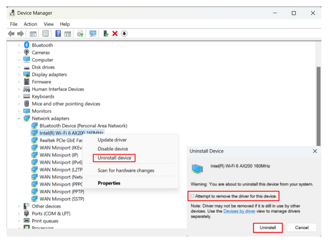Click the Mice and pointing devices icon
Screen dimensions: 328x246
(x=27, y=104)
